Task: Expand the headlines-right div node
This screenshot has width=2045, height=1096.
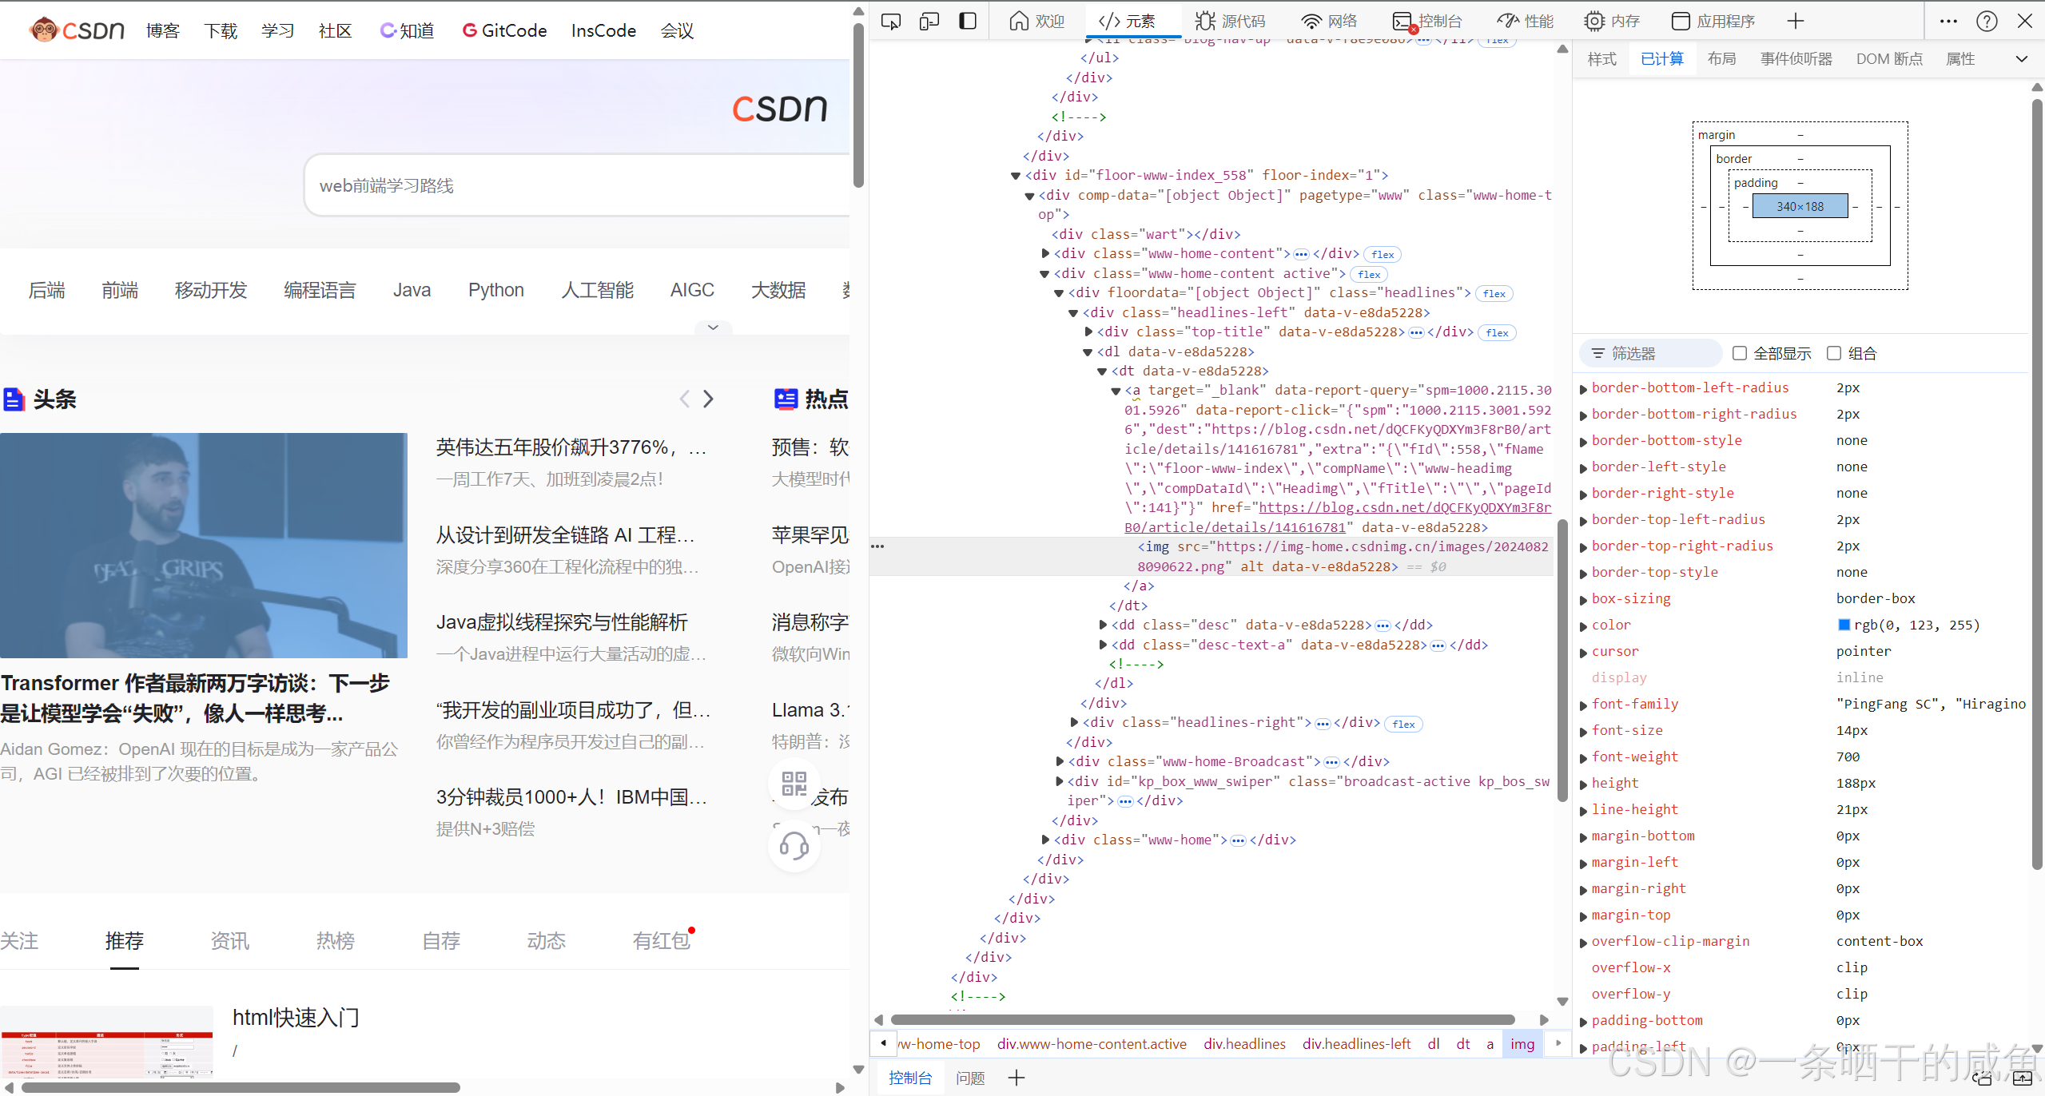Action: tap(1074, 722)
